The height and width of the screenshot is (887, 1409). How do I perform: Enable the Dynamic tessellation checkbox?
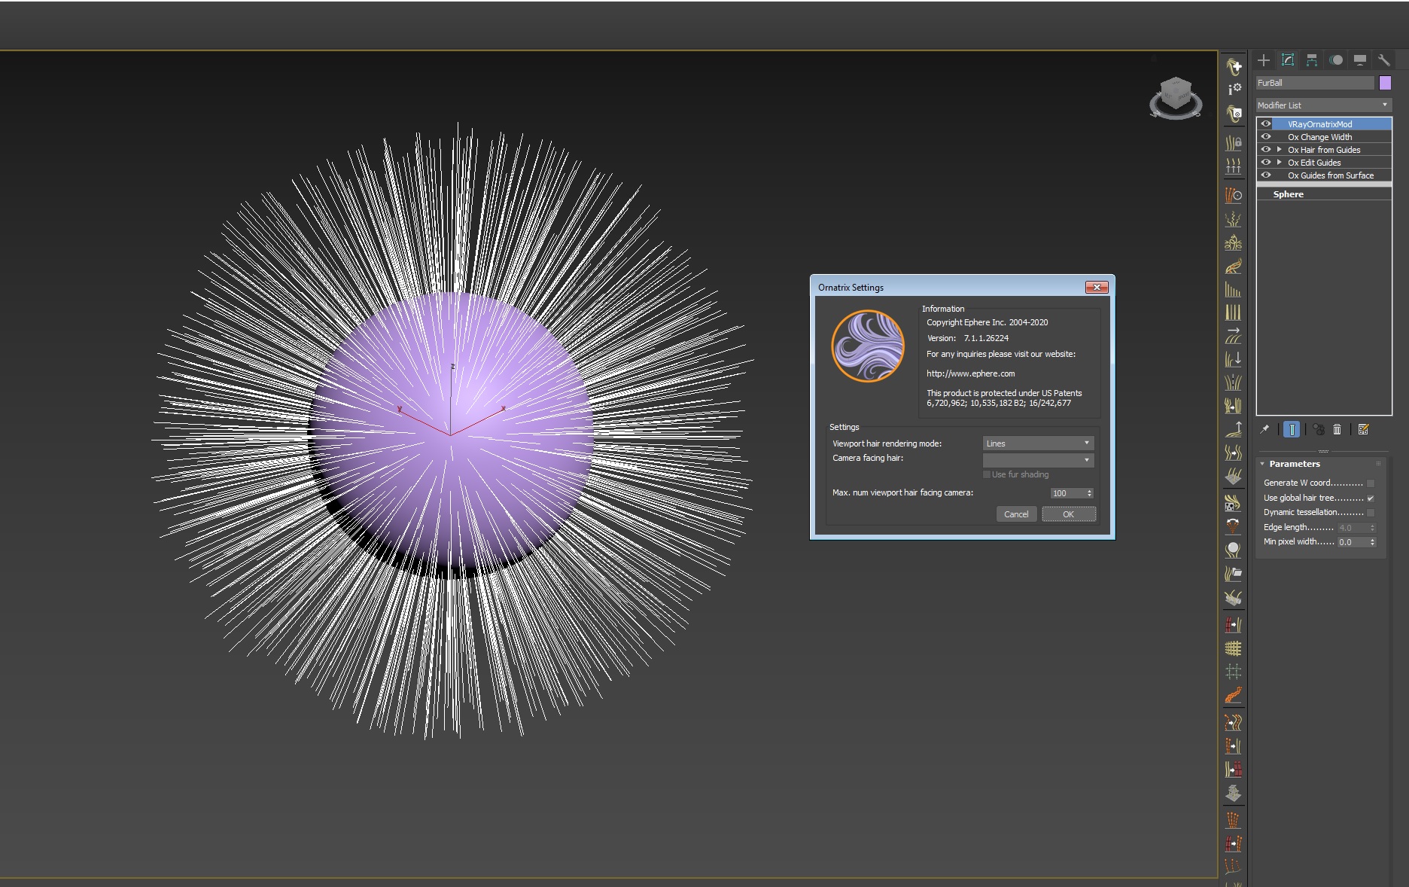[1370, 513]
